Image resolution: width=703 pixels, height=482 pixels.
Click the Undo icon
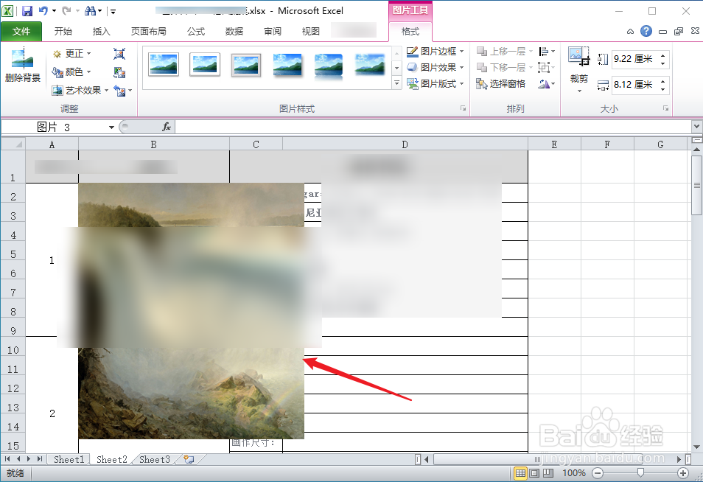[43, 11]
